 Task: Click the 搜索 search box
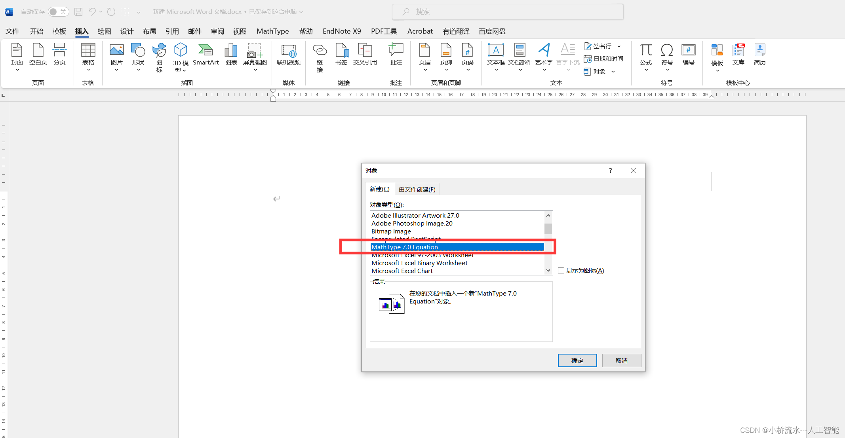[x=508, y=12]
